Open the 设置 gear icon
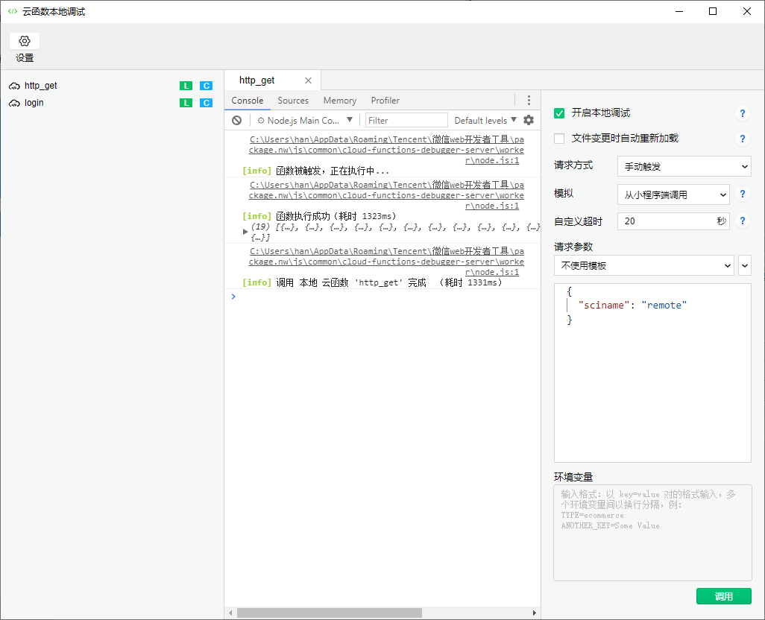765x620 pixels. tap(25, 42)
